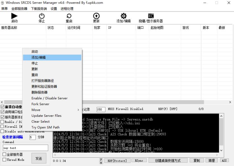Toggle the Thread Mode checkbox

pos(4,160)
